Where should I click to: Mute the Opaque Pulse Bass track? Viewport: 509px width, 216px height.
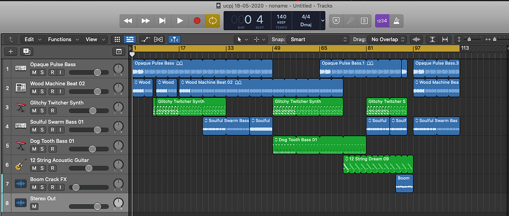[34, 72]
